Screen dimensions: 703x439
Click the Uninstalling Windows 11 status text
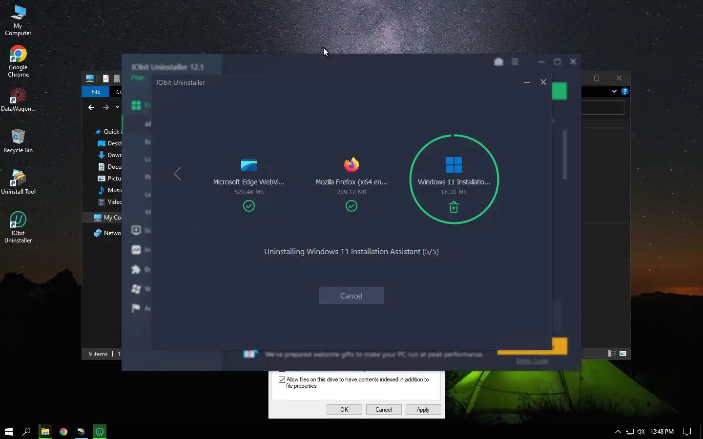click(351, 252)
